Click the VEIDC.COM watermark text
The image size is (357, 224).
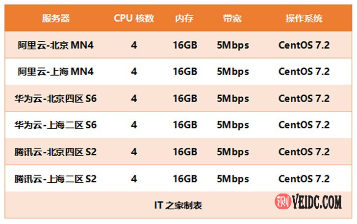coord(317,201)
